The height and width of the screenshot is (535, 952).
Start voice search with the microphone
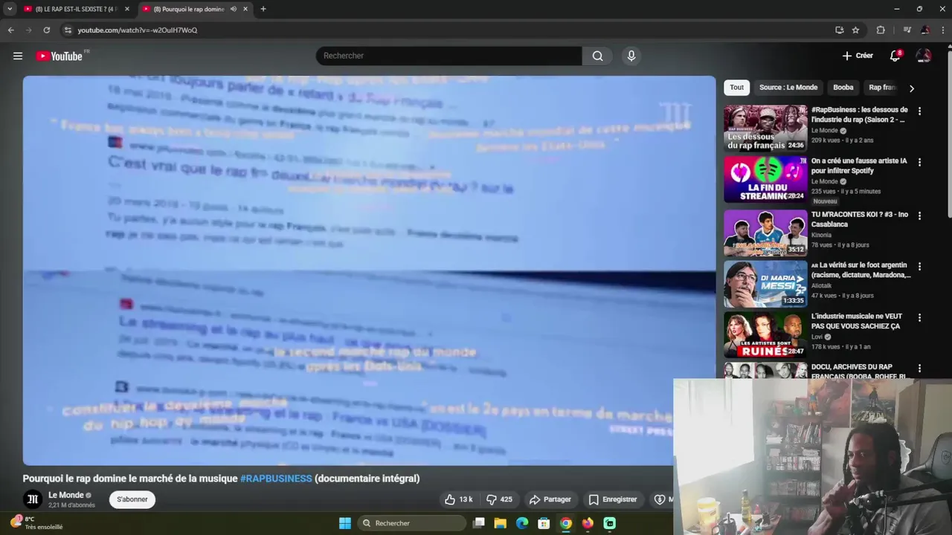point(631,56)
